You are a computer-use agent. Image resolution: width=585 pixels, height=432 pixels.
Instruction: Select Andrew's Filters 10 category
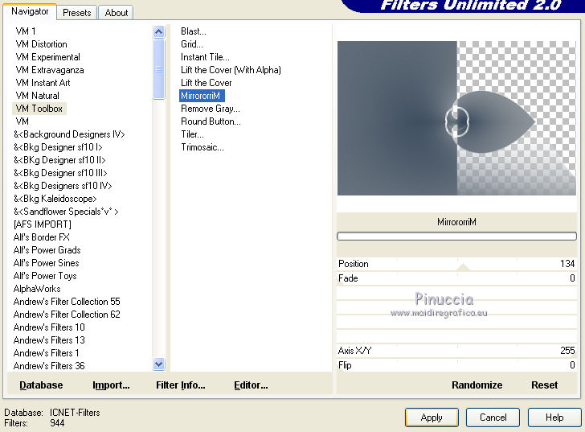(x=49, y=327)
